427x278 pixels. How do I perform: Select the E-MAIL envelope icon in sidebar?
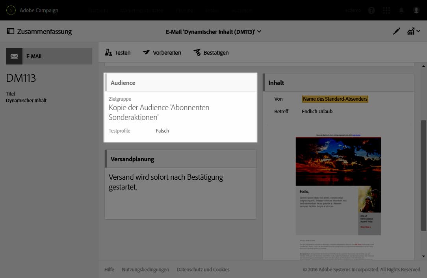(14, 56)
